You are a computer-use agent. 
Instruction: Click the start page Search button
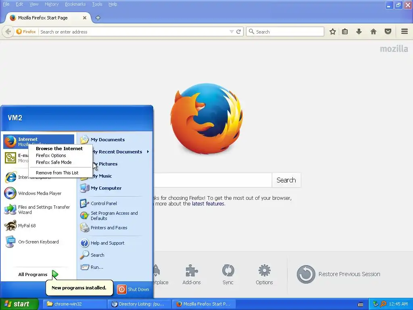pos(286,180)
